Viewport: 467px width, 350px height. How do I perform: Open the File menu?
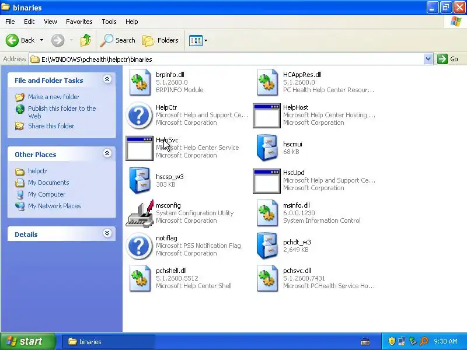[10, 22]
